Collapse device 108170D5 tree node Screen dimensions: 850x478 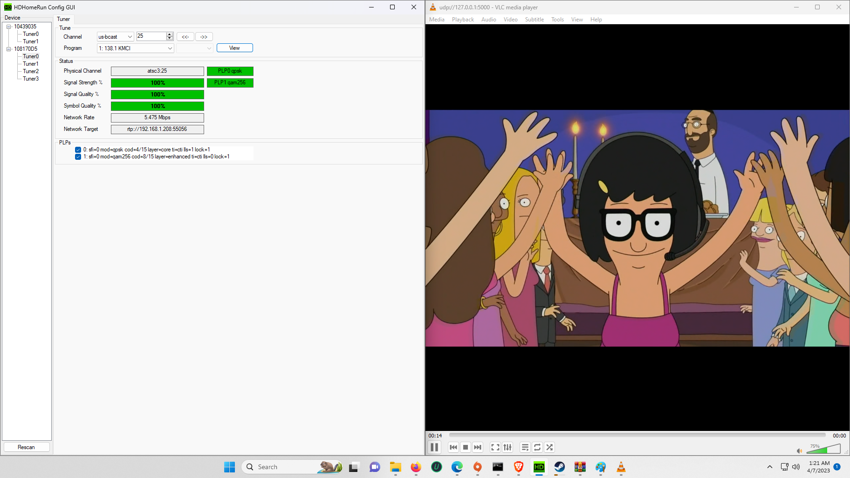pos(8,49)
